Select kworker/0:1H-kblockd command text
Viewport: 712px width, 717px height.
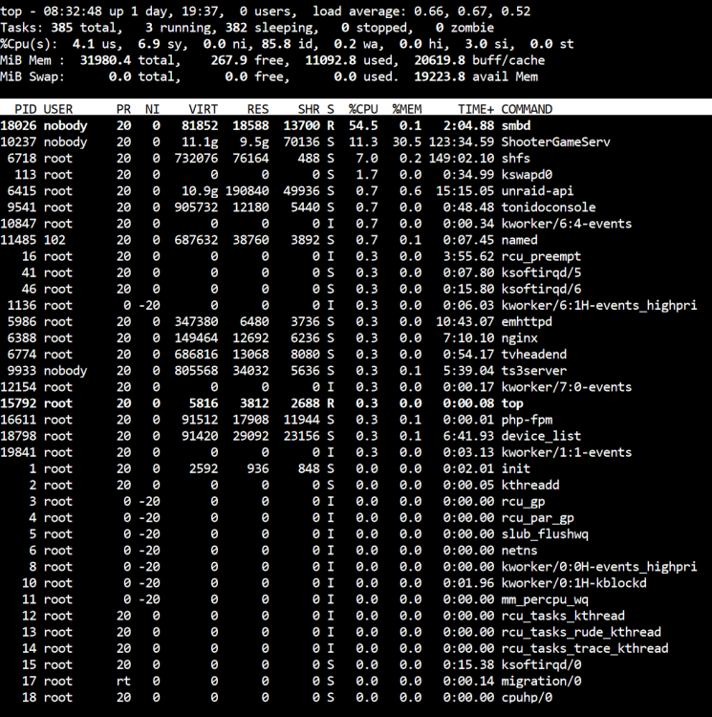574,583
